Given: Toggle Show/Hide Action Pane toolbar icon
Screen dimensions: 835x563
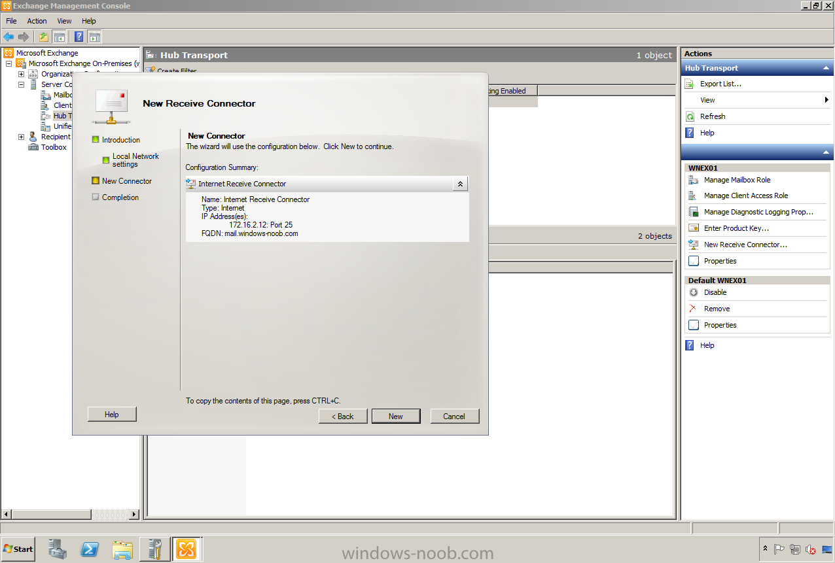Looking at the screenshot, I should tap(95, 37).
